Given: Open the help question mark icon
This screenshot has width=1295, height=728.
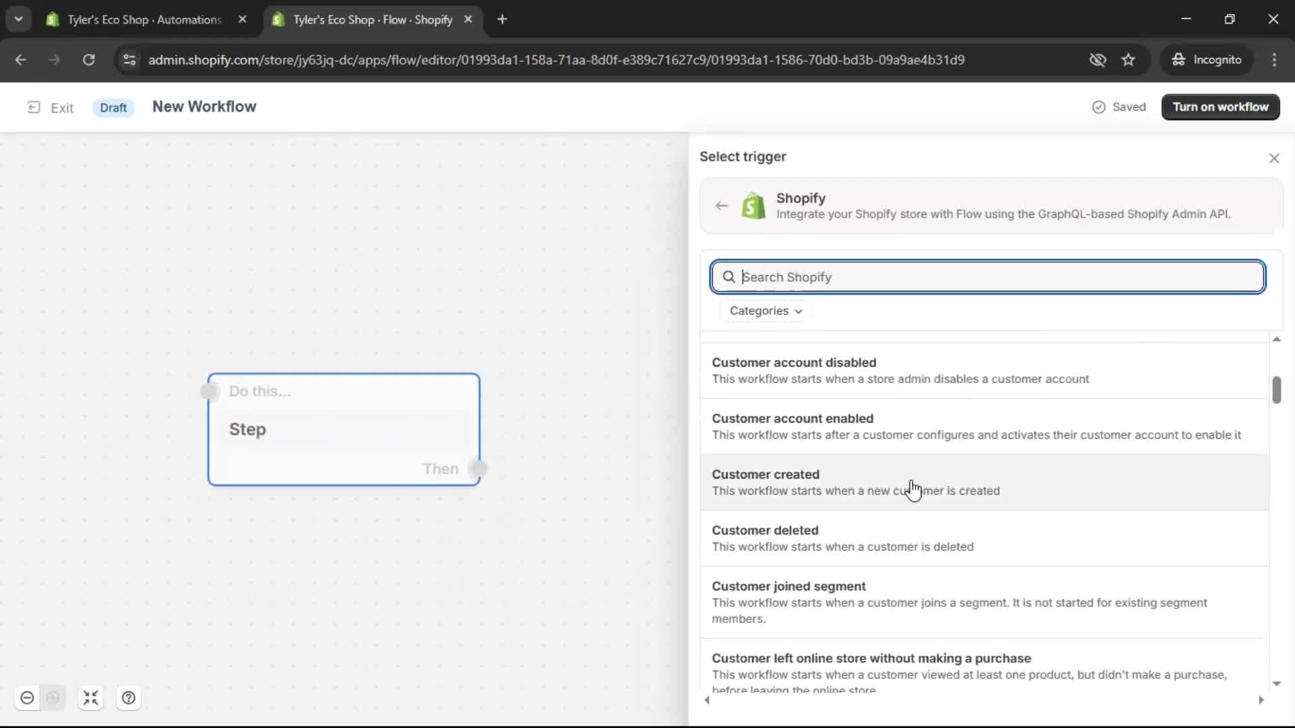Looking at the screenshot, I should [128, 698].
